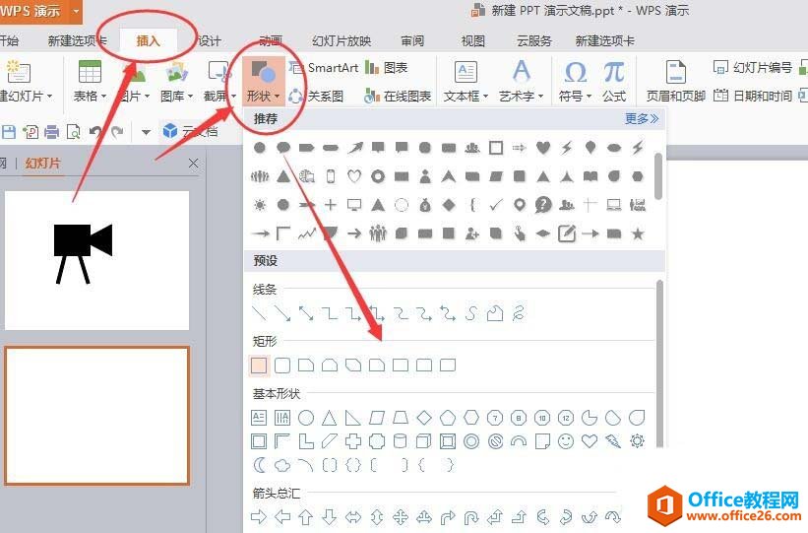Open the 视图 tab
This screenshot has height=533, width=808.
[472, 40]
